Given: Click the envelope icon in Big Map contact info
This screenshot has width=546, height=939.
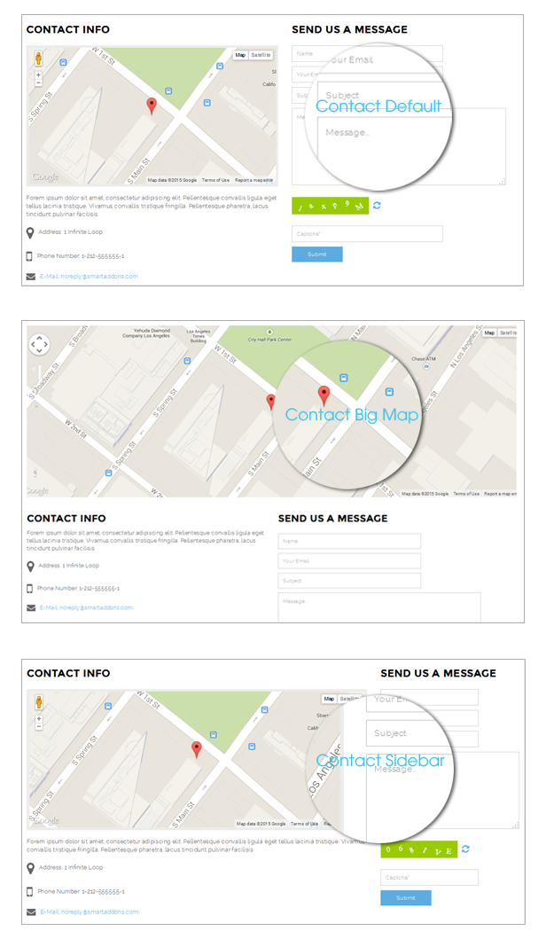Looking at the screenshot, I should click(x=31, y=608).
